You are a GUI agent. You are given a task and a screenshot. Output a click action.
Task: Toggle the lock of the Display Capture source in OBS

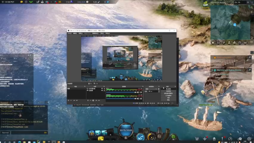[104, 89]
